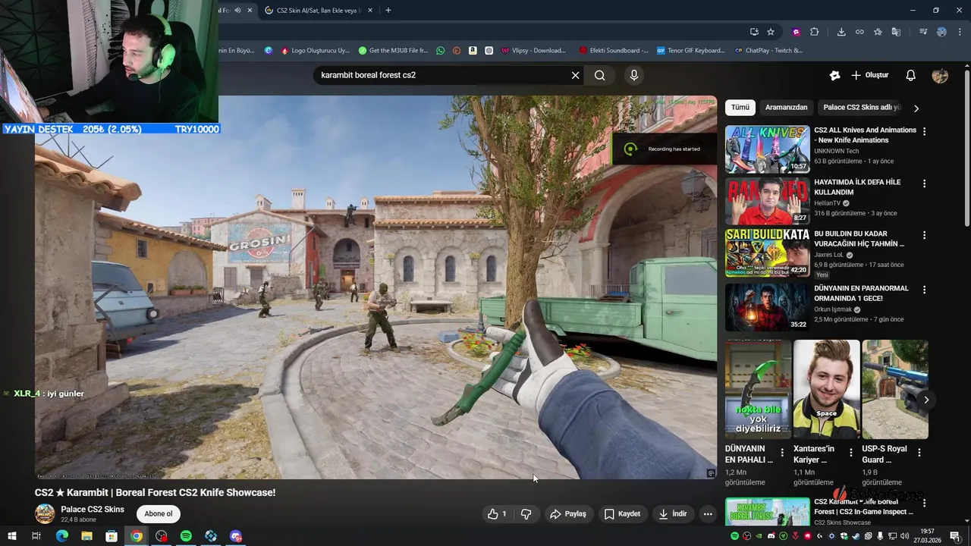The image size is (971, 546).
Task: Open Chrome extensions puzzle icon
Action: click(x=815, y=32)
